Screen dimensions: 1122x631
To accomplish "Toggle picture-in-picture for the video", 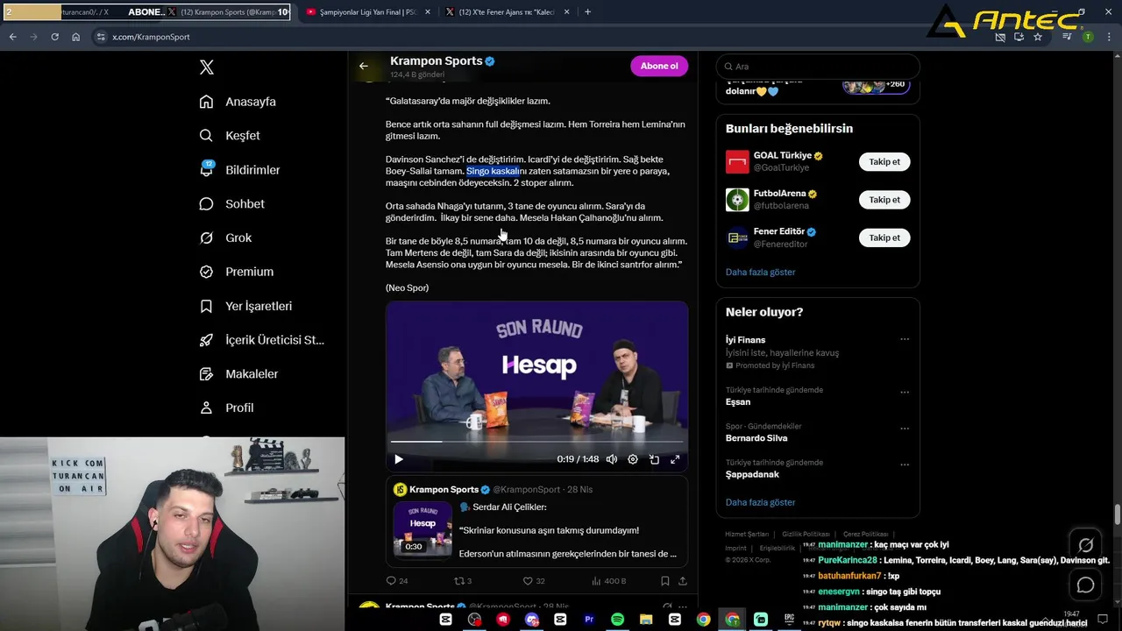I will point(654,459).
